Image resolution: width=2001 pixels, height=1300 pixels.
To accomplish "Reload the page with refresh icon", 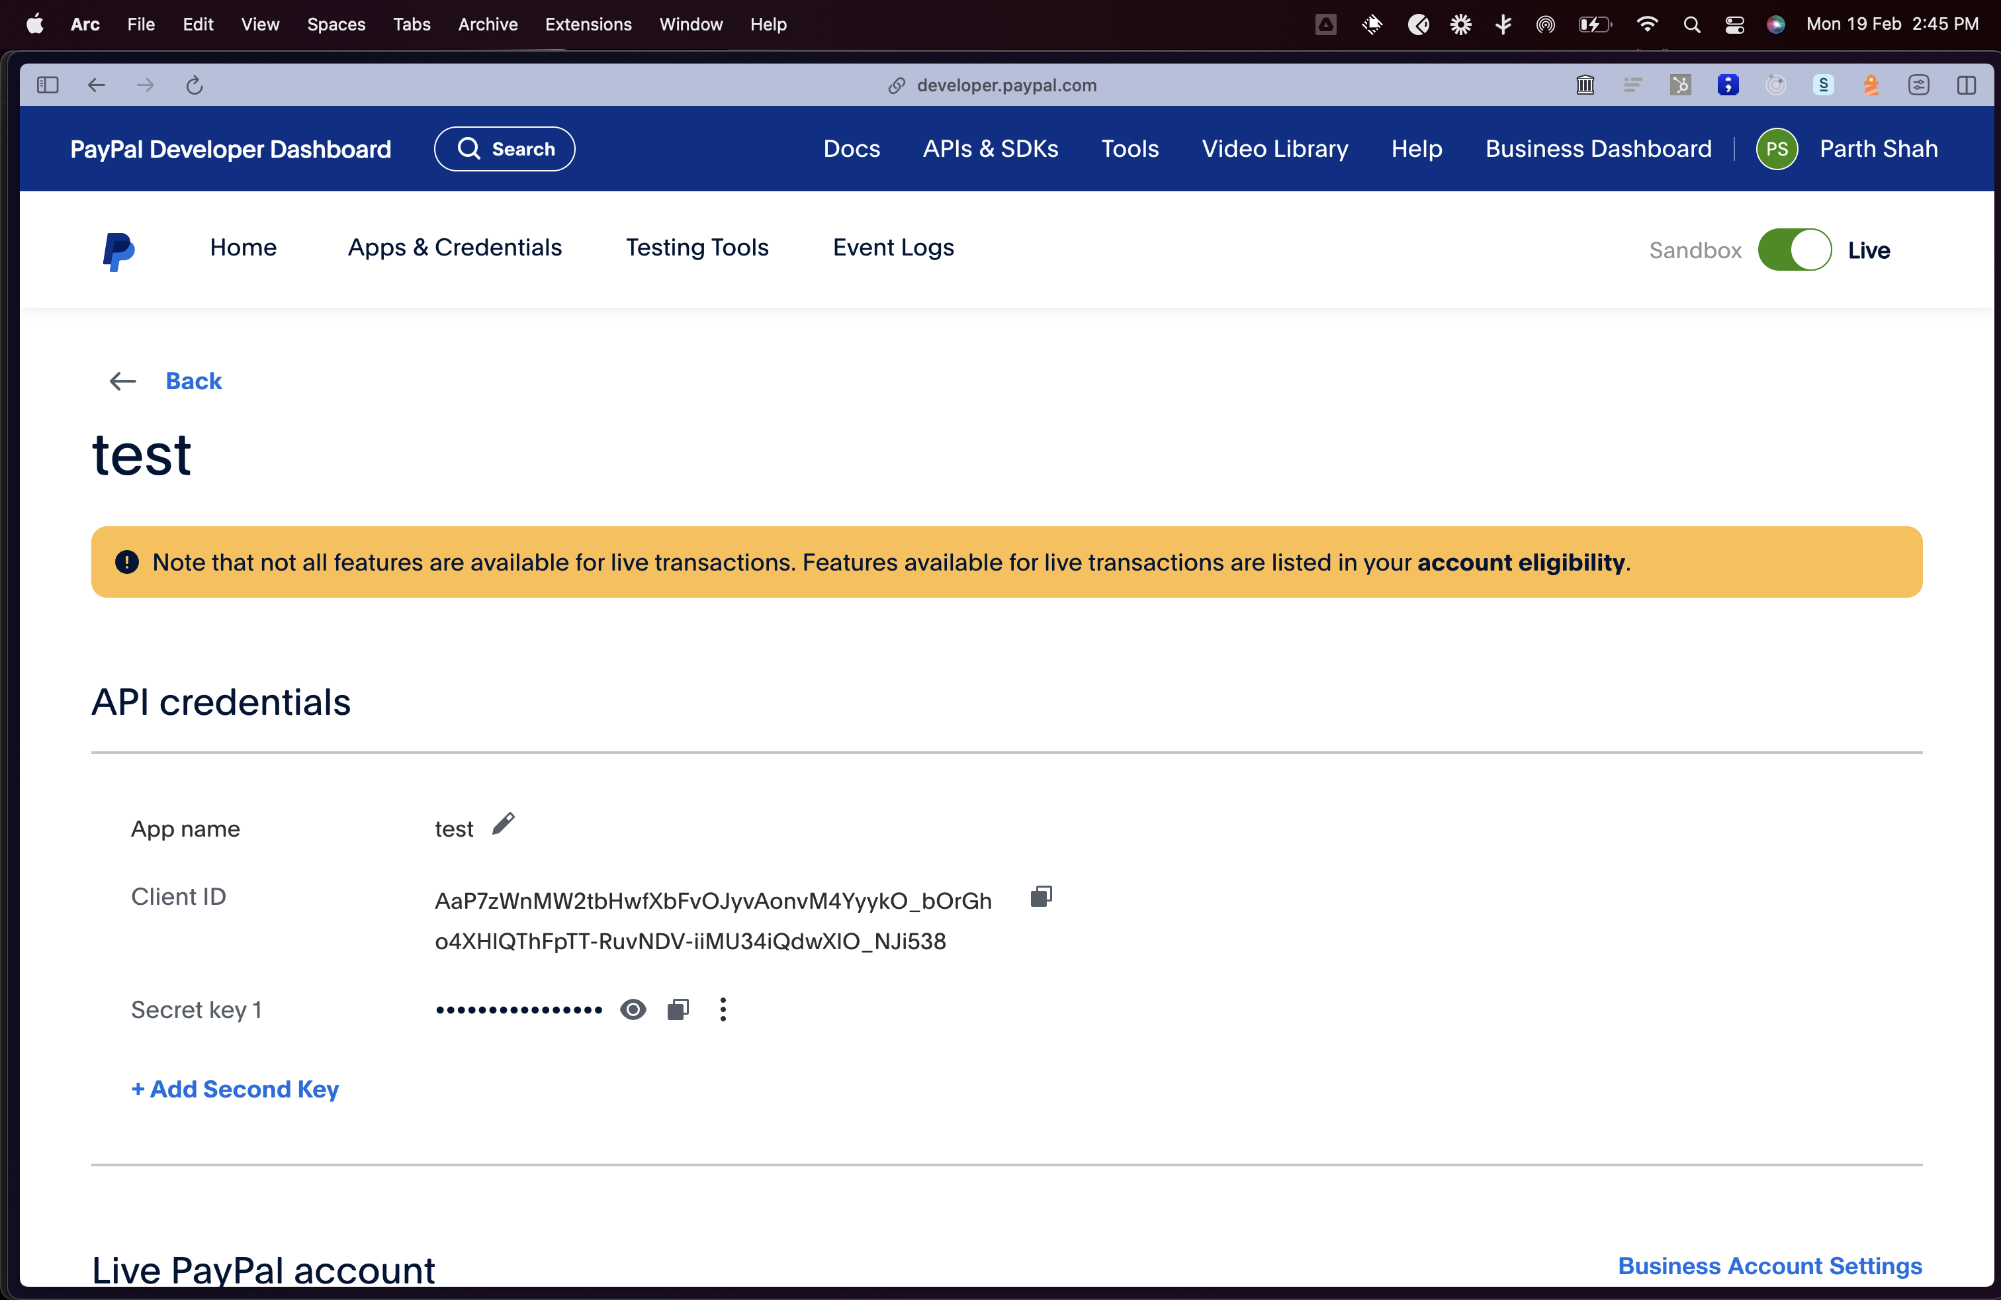I will 195,85.
